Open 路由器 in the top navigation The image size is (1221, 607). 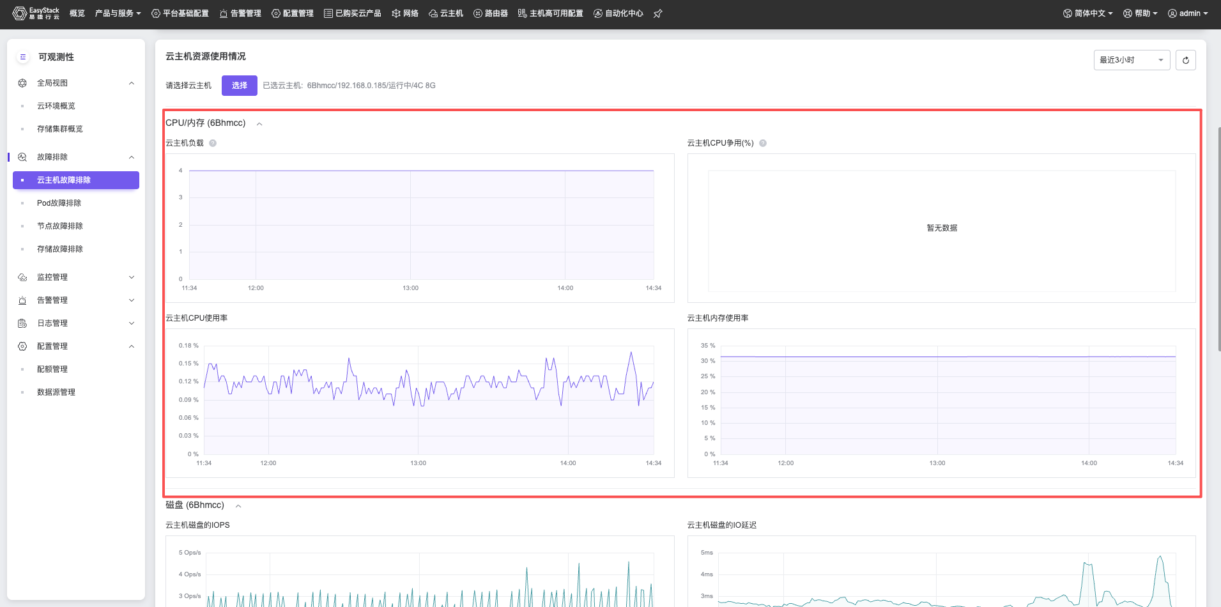click(491, 13)
